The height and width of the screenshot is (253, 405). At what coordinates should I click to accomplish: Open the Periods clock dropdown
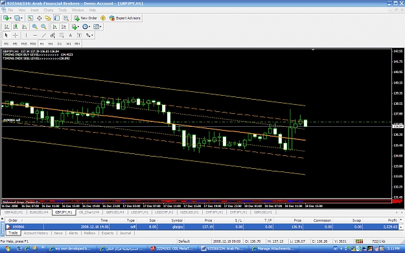pyautogui.click(x=86, y=27)
